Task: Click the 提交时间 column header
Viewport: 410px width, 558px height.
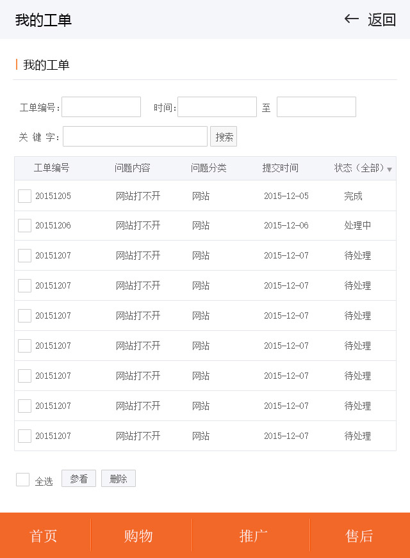Action: point(280,168)
